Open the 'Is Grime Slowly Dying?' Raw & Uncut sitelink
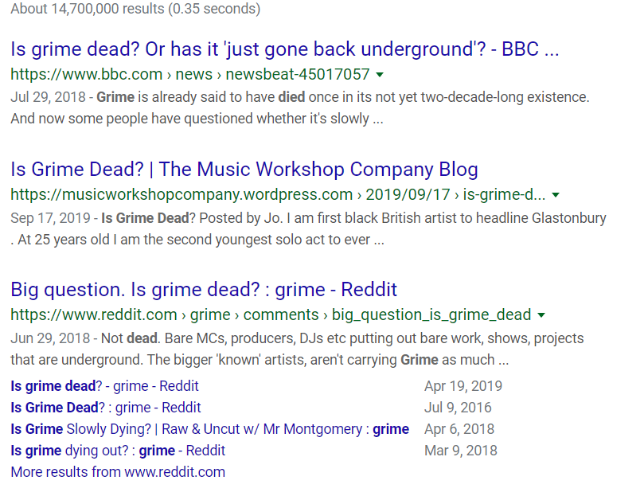The height and width of the screenshot is (492, 644). (209, 429)
